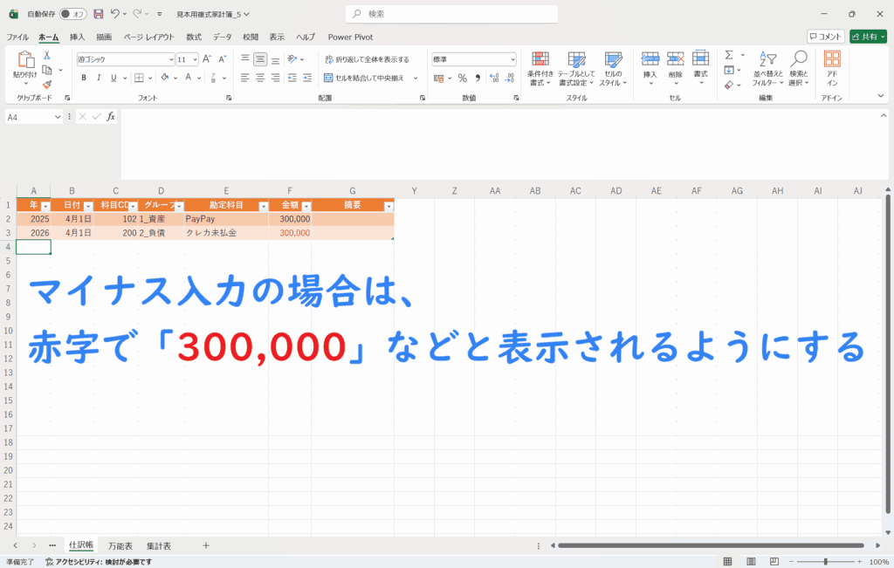Viewport: 894px width, 568px height.
Task: Open 条件付き書式 conditional formatting
Action: (540, 67)
